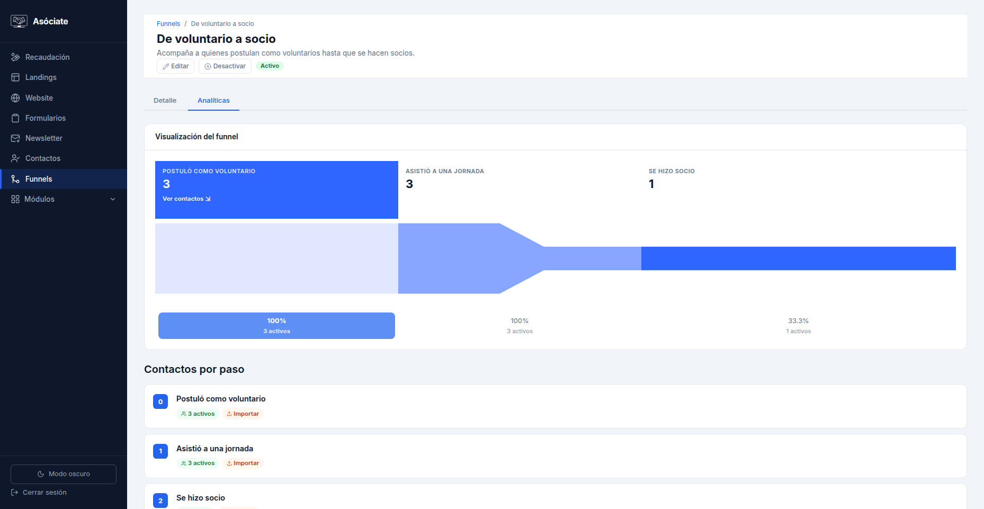Click the 33.3% conversion label
This screenshot has height=509, width=984.
click(x=799, y=321)
